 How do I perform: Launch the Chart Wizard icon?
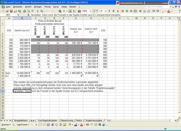tap(79, 10)
